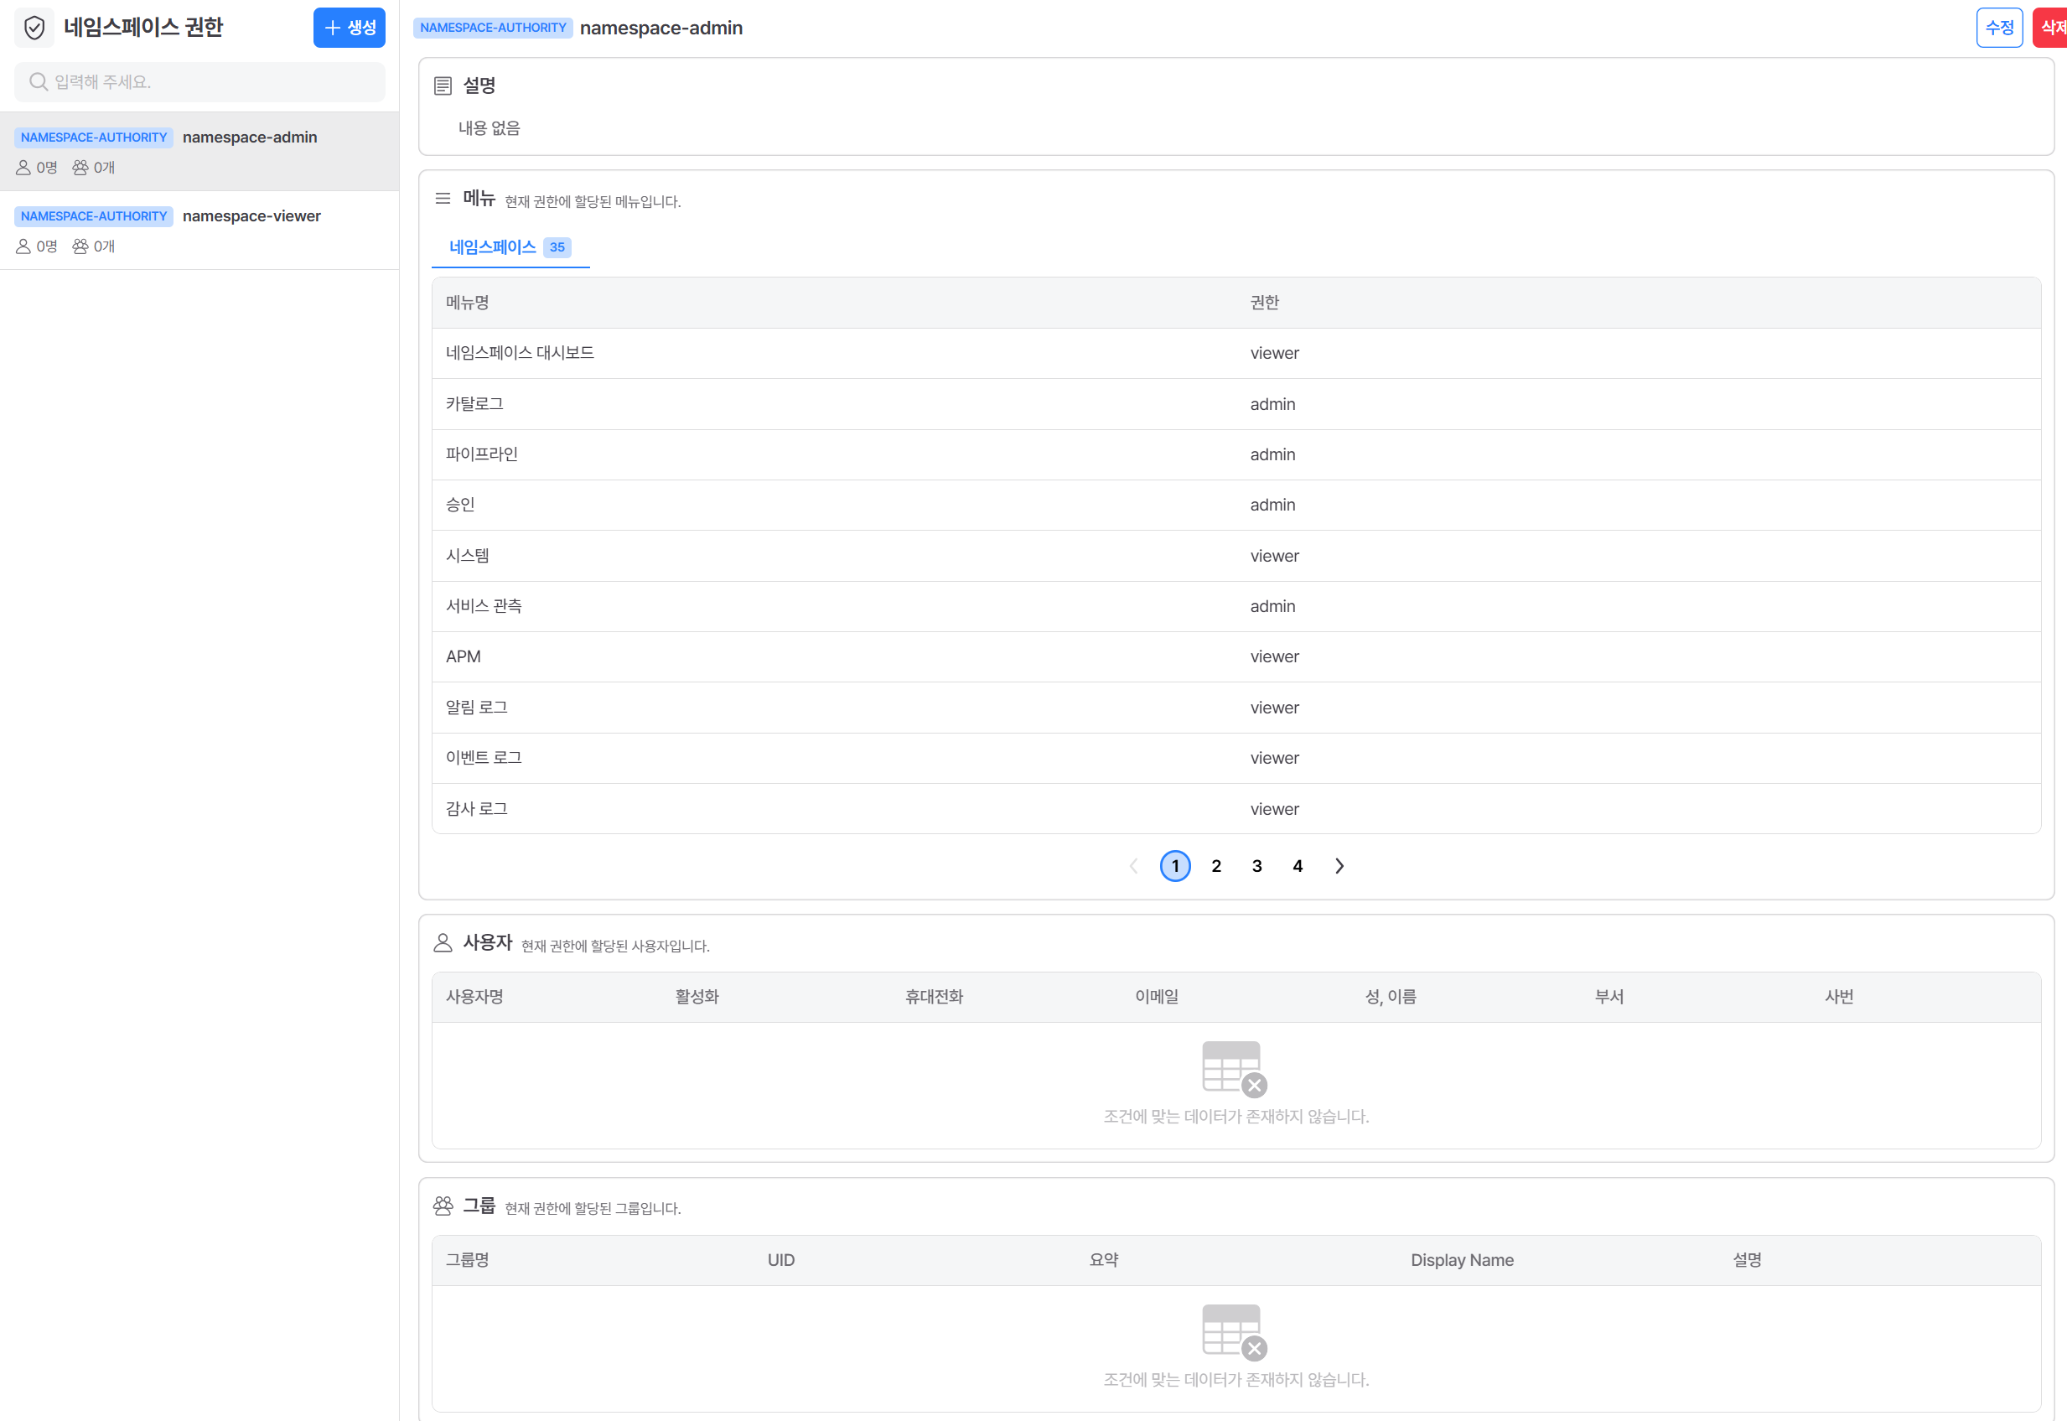Click the red 삭제 delete button
The width and height of the screenshot is (2067, 1421).
click(2050, 28)
